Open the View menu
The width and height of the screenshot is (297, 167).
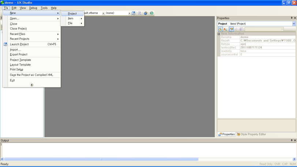pyautogui.click(x=23, y=8)
